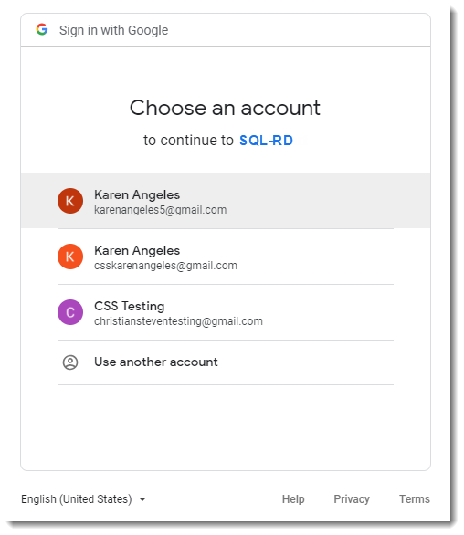The height and width of the screenshot is (535, 464).
Task: Click the Choose an account heading
Action: [x=225, y=108]
